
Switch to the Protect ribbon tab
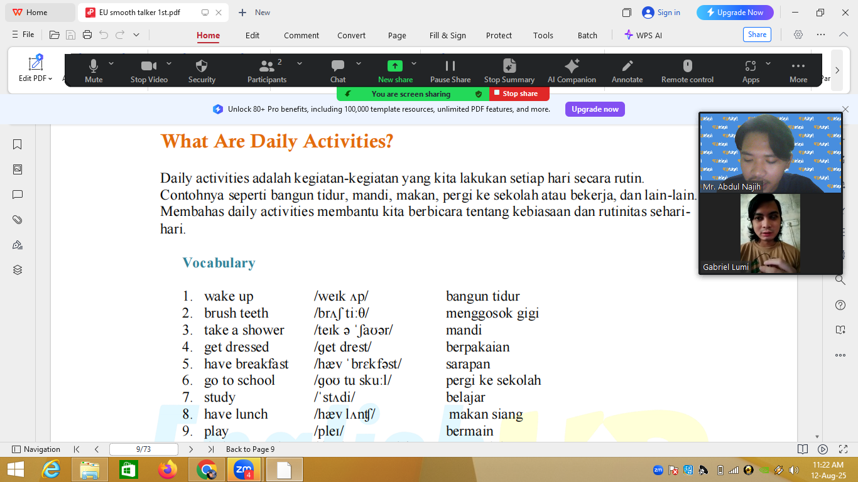coord(499,35)
